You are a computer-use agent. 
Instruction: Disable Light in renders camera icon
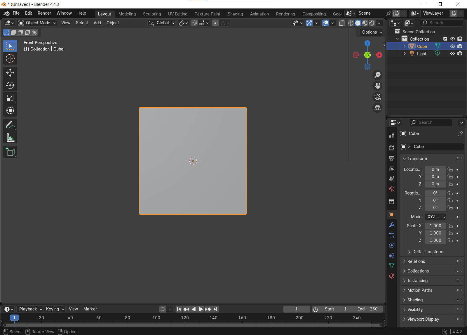460,53
